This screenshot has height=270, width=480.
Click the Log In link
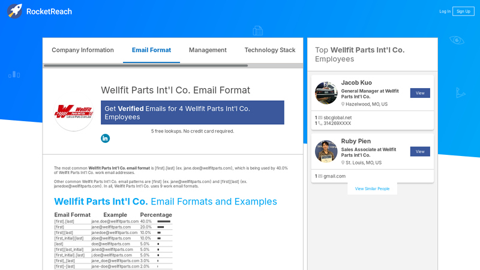point(445,11)
